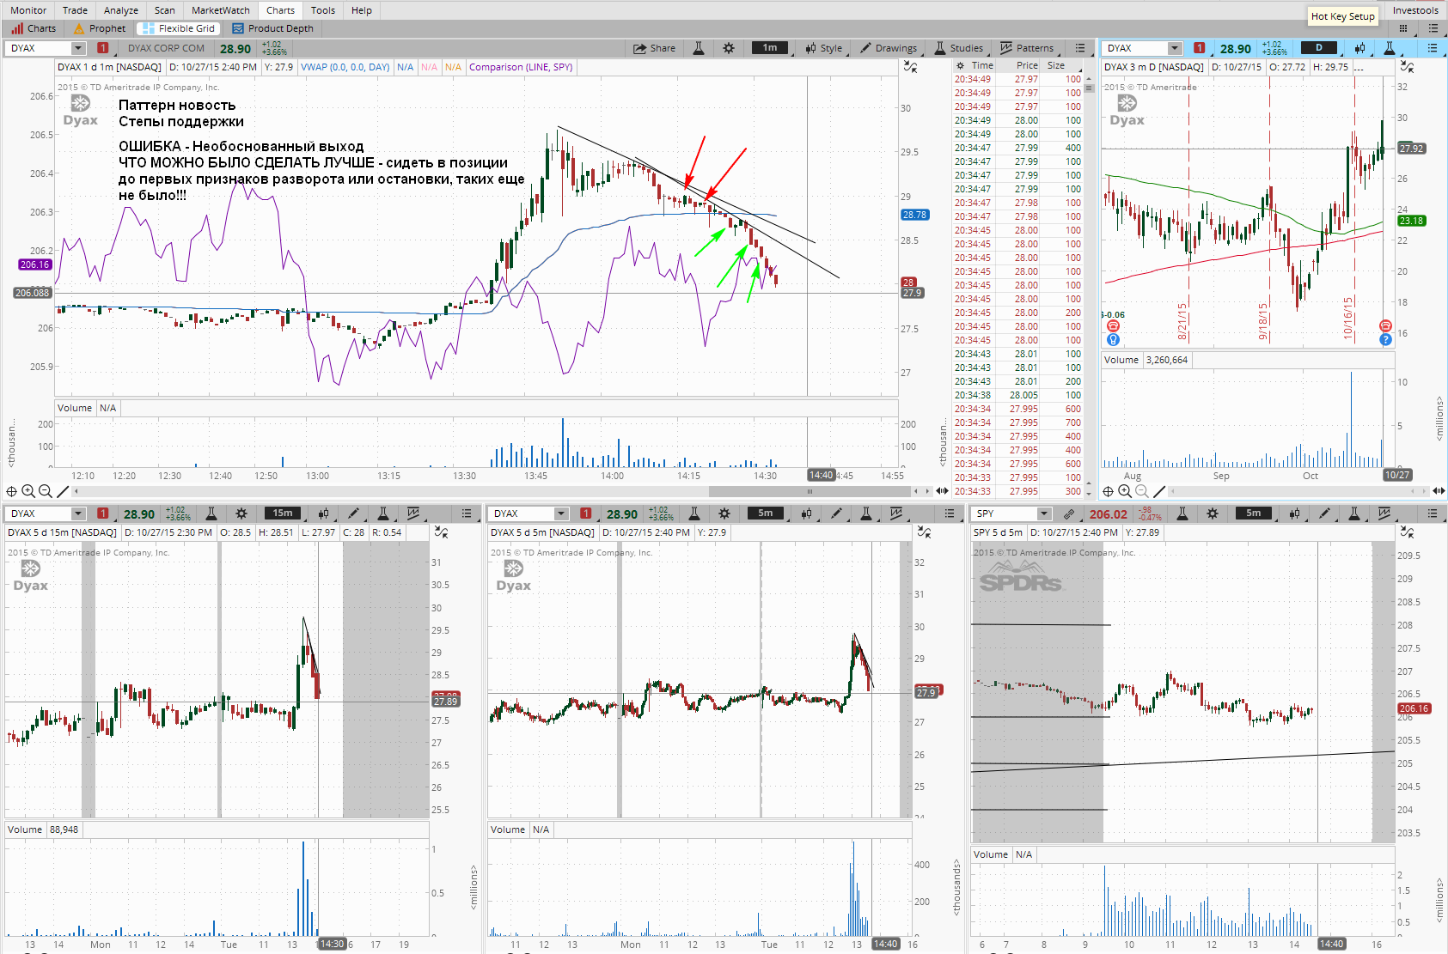Viewport: 1448px width, 954px height.
Task: Open the Trade tab
Action: click(75, 10)
